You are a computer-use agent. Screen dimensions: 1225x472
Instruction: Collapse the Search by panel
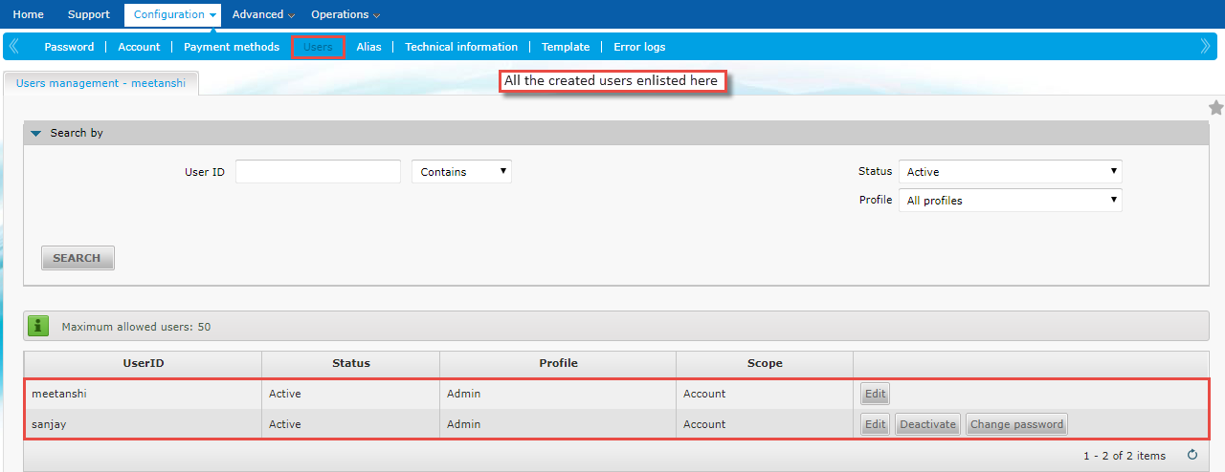(36, 133)
